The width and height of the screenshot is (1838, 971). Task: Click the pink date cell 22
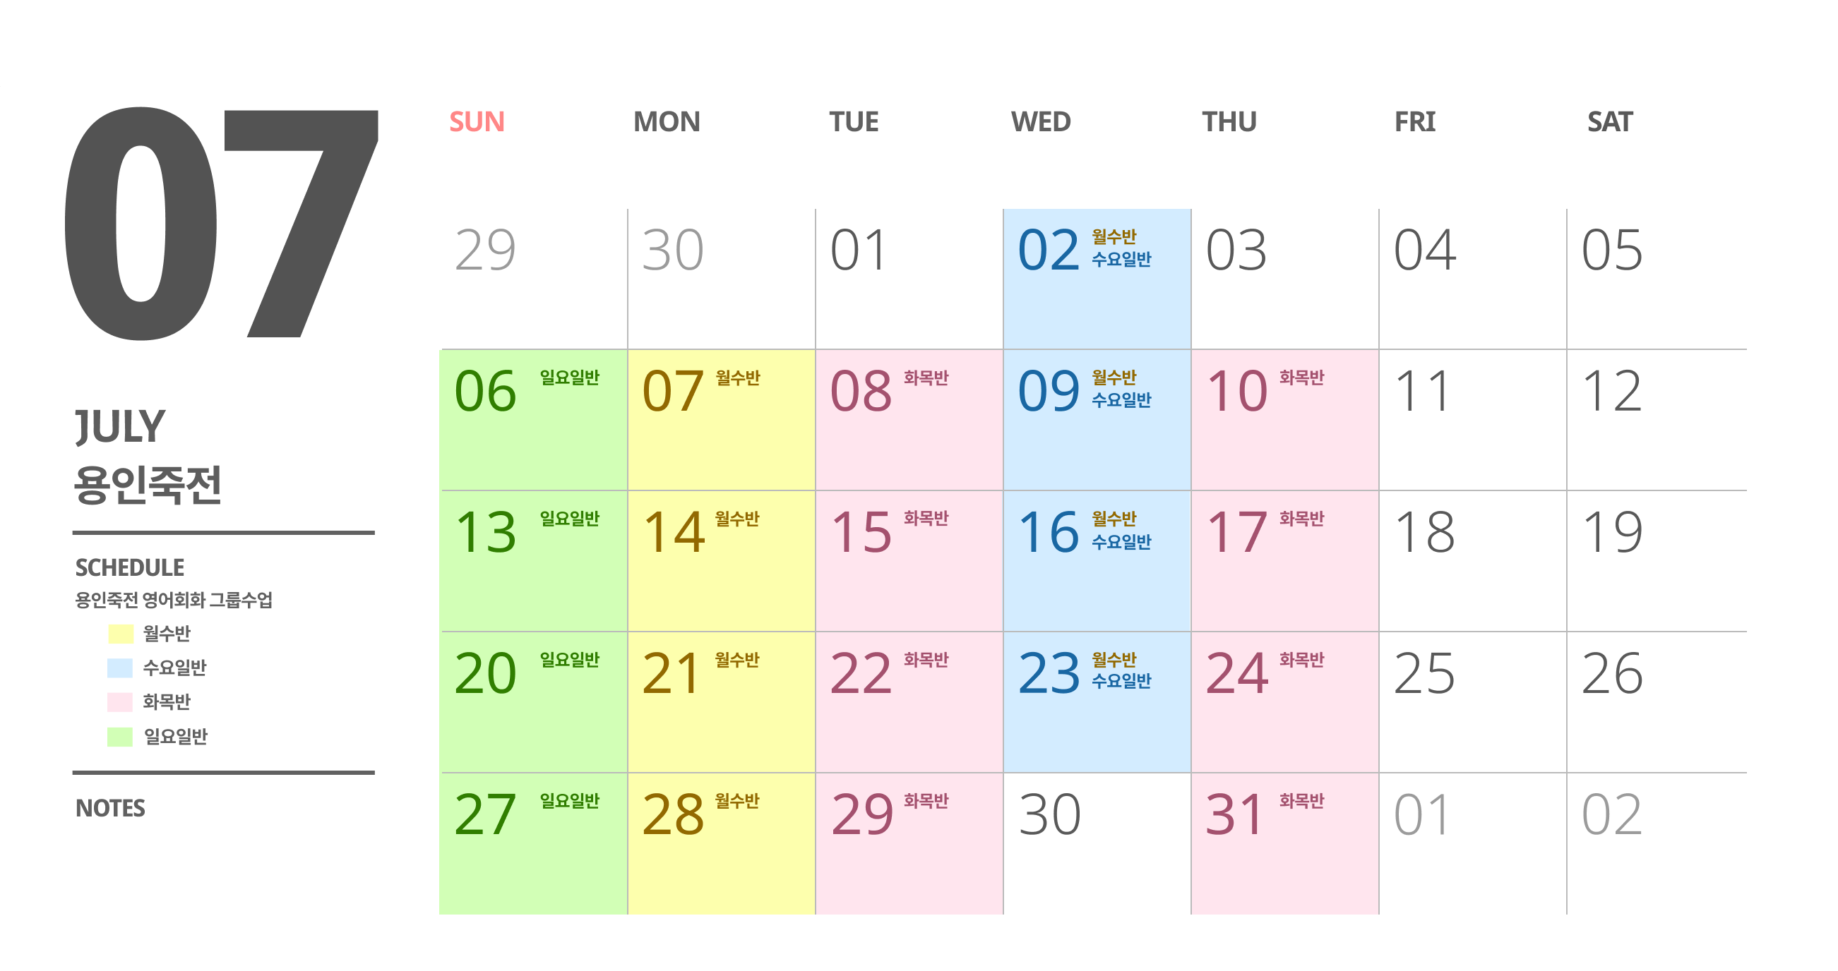point(909,702)
